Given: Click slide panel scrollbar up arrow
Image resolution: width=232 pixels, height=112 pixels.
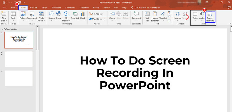Looking at the screenshot, I should click(x=37, y=27).
